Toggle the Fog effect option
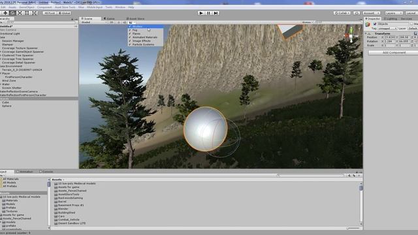This screenshot has height=235, width=418. (x=146, y=30)
